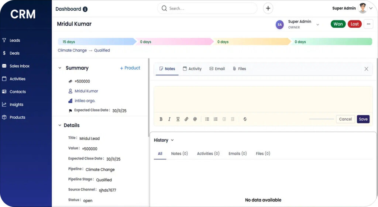Open Sales Inbox in the sidebar

pos(20,66)
